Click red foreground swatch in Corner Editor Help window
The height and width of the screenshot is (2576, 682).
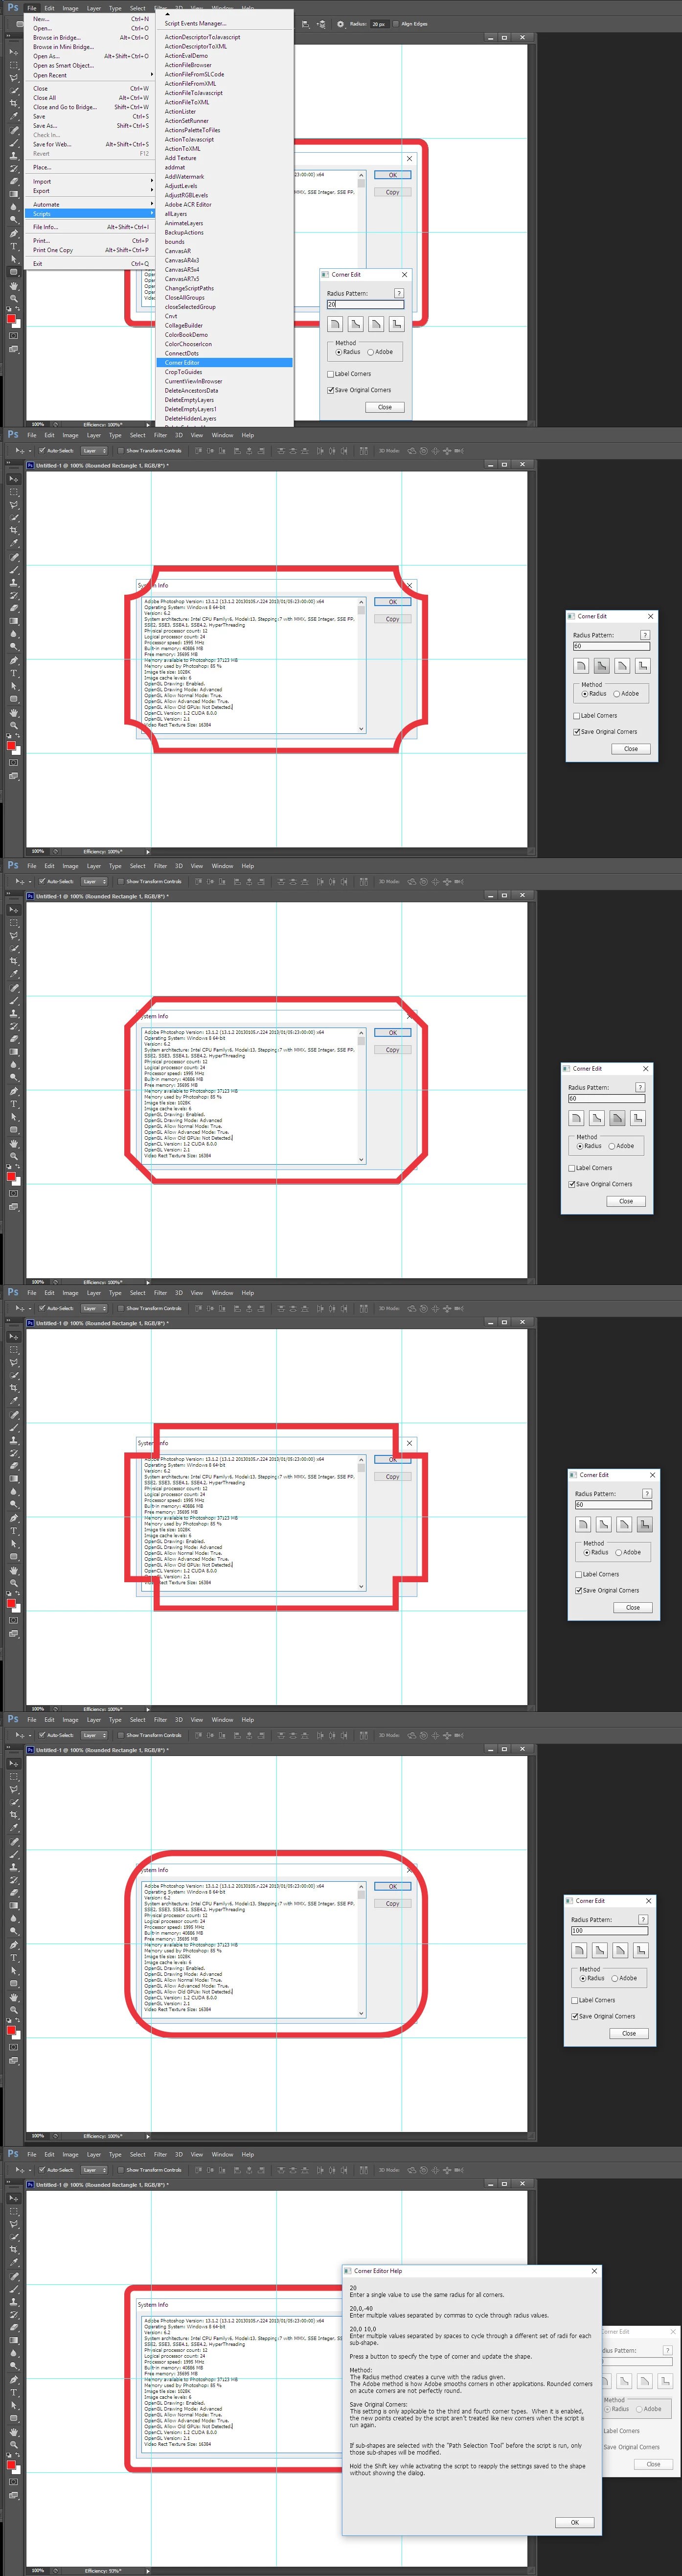[11, 2465]
